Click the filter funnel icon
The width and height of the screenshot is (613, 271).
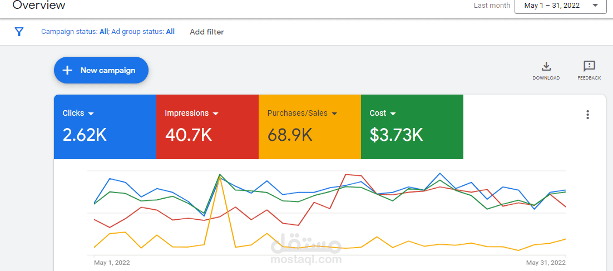(19, 32)
